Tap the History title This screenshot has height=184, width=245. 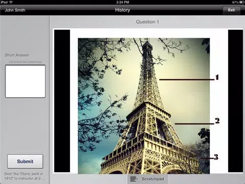point(122,10)
